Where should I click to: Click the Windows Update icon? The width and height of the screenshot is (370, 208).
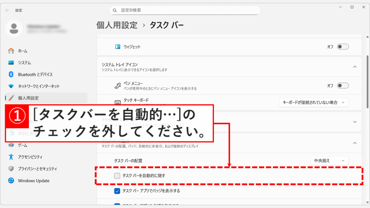pyautogui.click(x=11, y=181)
